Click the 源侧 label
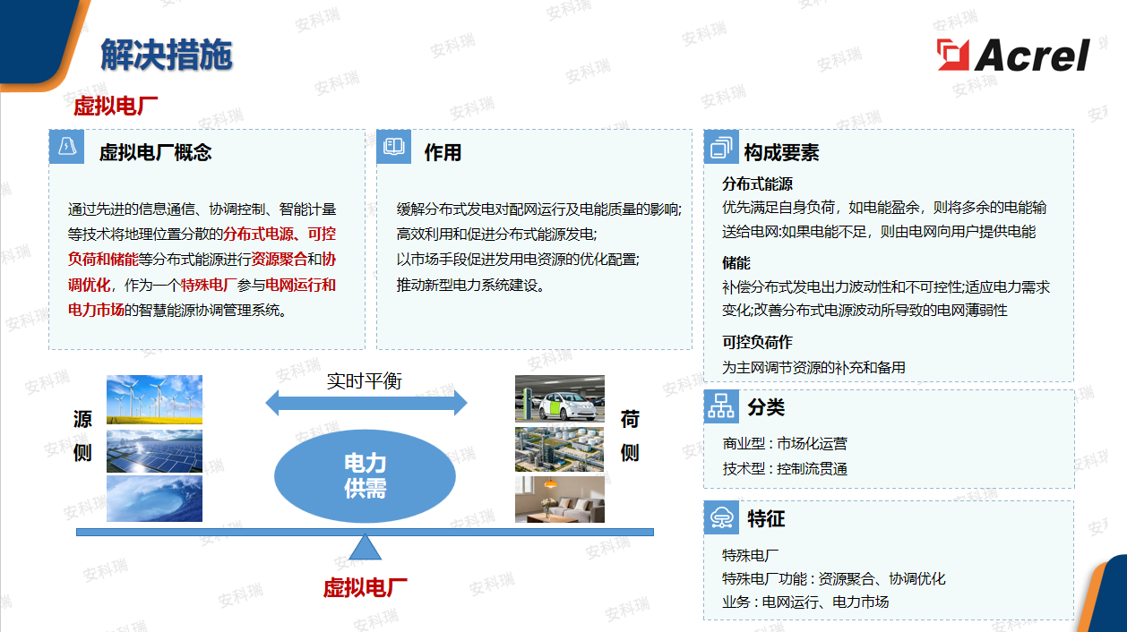1127x632 pixels. coord(82,436)
